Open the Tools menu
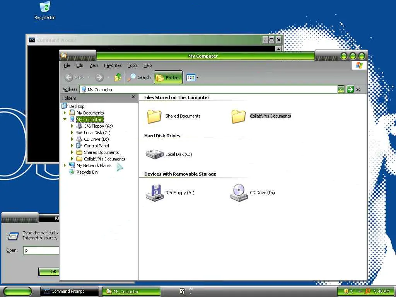 pyautogui.click(x=133, y=65)
